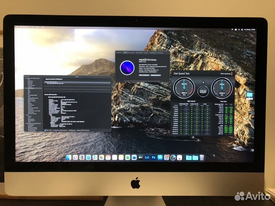Open Spotlight search in the menu bar
Image resolution: width=275 pixels, height=206 pixels.
click(x=239, y=30)
